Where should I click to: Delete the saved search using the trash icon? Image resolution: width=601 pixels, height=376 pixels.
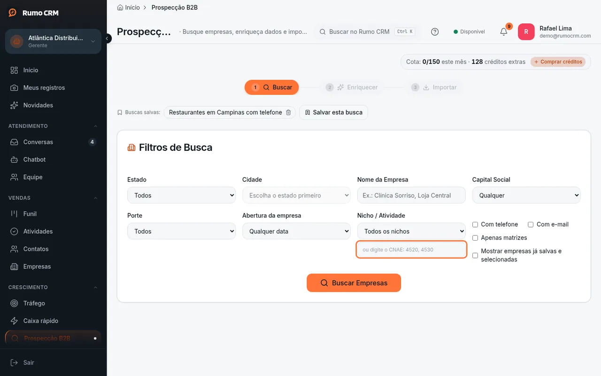(288, 112)
